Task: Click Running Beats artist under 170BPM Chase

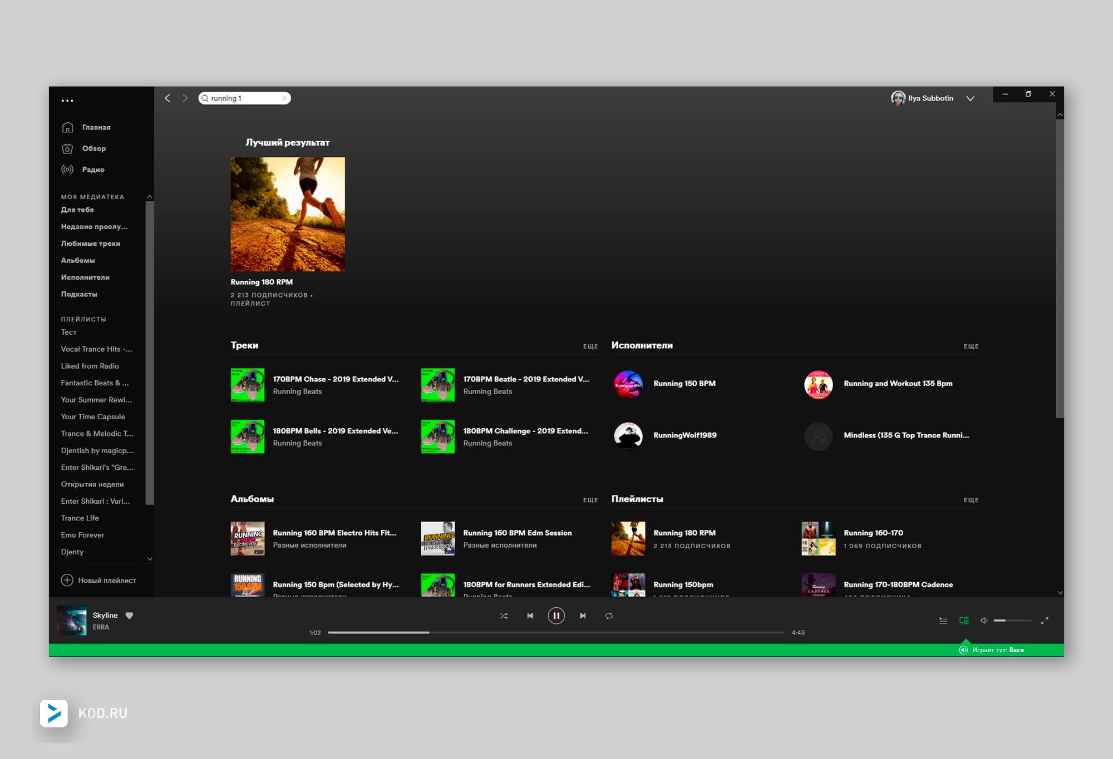Action: point(297,391)
